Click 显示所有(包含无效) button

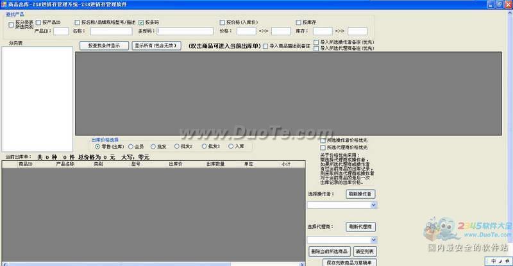pos(156,46)
